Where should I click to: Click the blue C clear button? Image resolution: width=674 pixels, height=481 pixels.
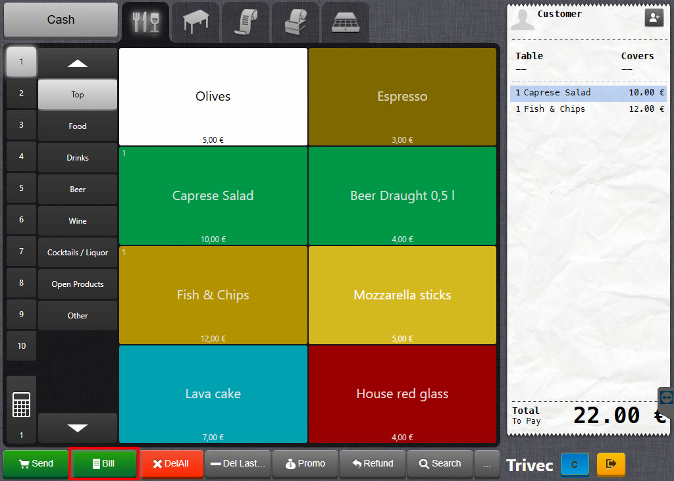[x=575, y=465]
